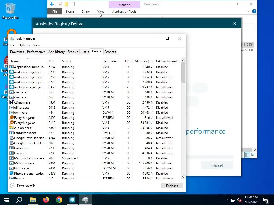
Task: Click the Task Manager vertical scrollbar thumb
Action: click(183, 73)
